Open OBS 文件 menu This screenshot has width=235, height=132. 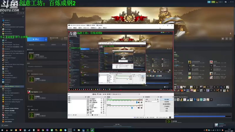70,28
